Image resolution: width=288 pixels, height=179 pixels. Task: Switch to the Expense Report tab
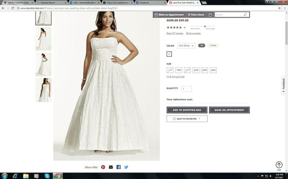click(x=51, y=2)
